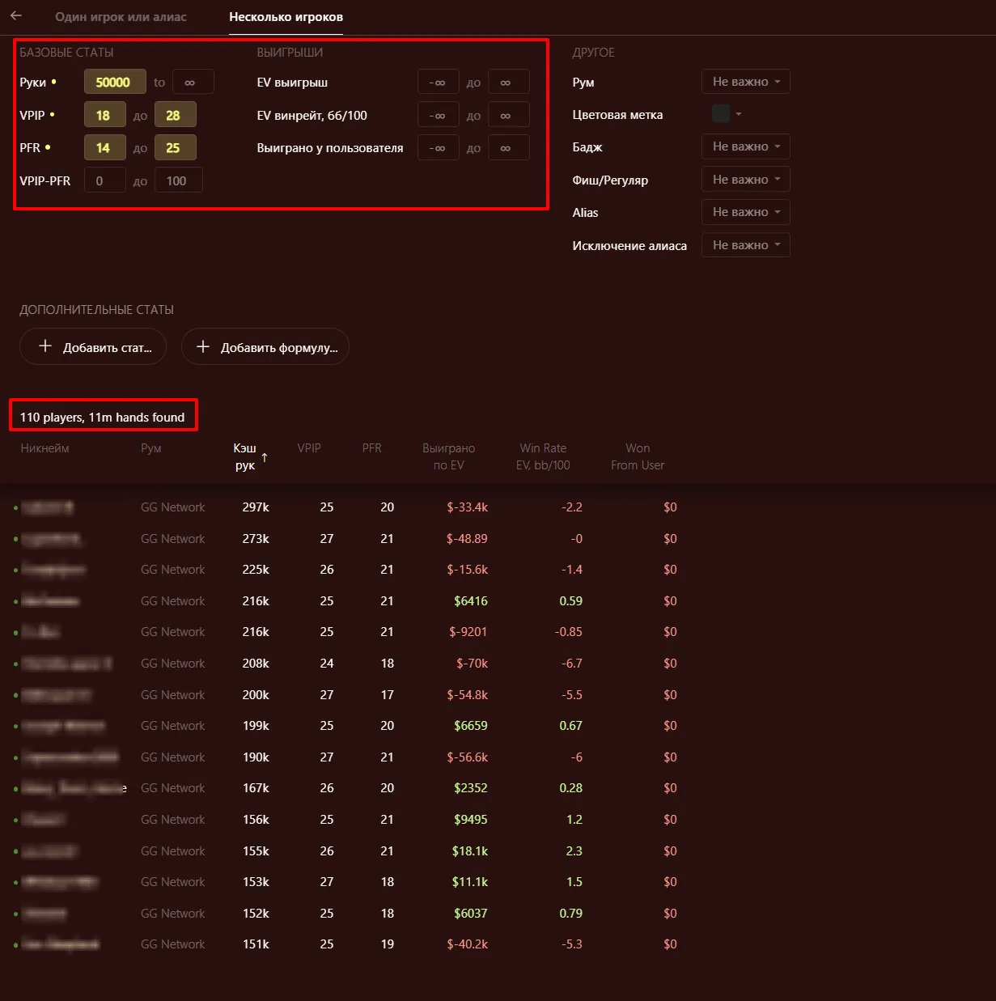Image resolution: width=996 pixels, height=1001 pixels.
Task: Sort by the VPIP column header
Action: pyautogui.click(x=309, y=448)
